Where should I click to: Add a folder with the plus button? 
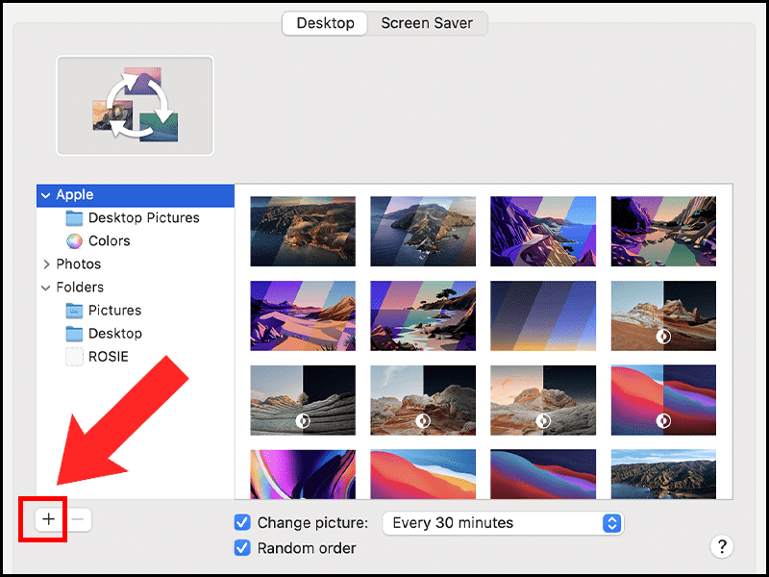click(49, 519)
